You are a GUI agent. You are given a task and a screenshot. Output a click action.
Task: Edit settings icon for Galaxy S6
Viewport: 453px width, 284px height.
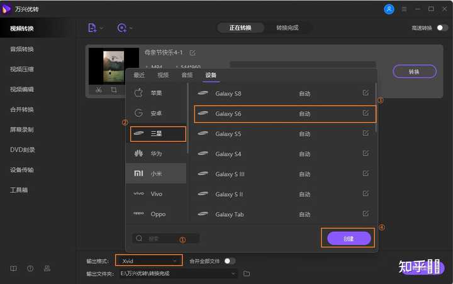tap(366, 113)
